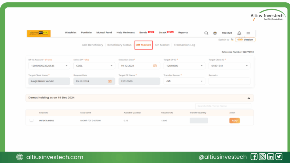Click the Execution Date calendar icon
The height and width of the screenshot is (163, 290).
pos(155,66)
